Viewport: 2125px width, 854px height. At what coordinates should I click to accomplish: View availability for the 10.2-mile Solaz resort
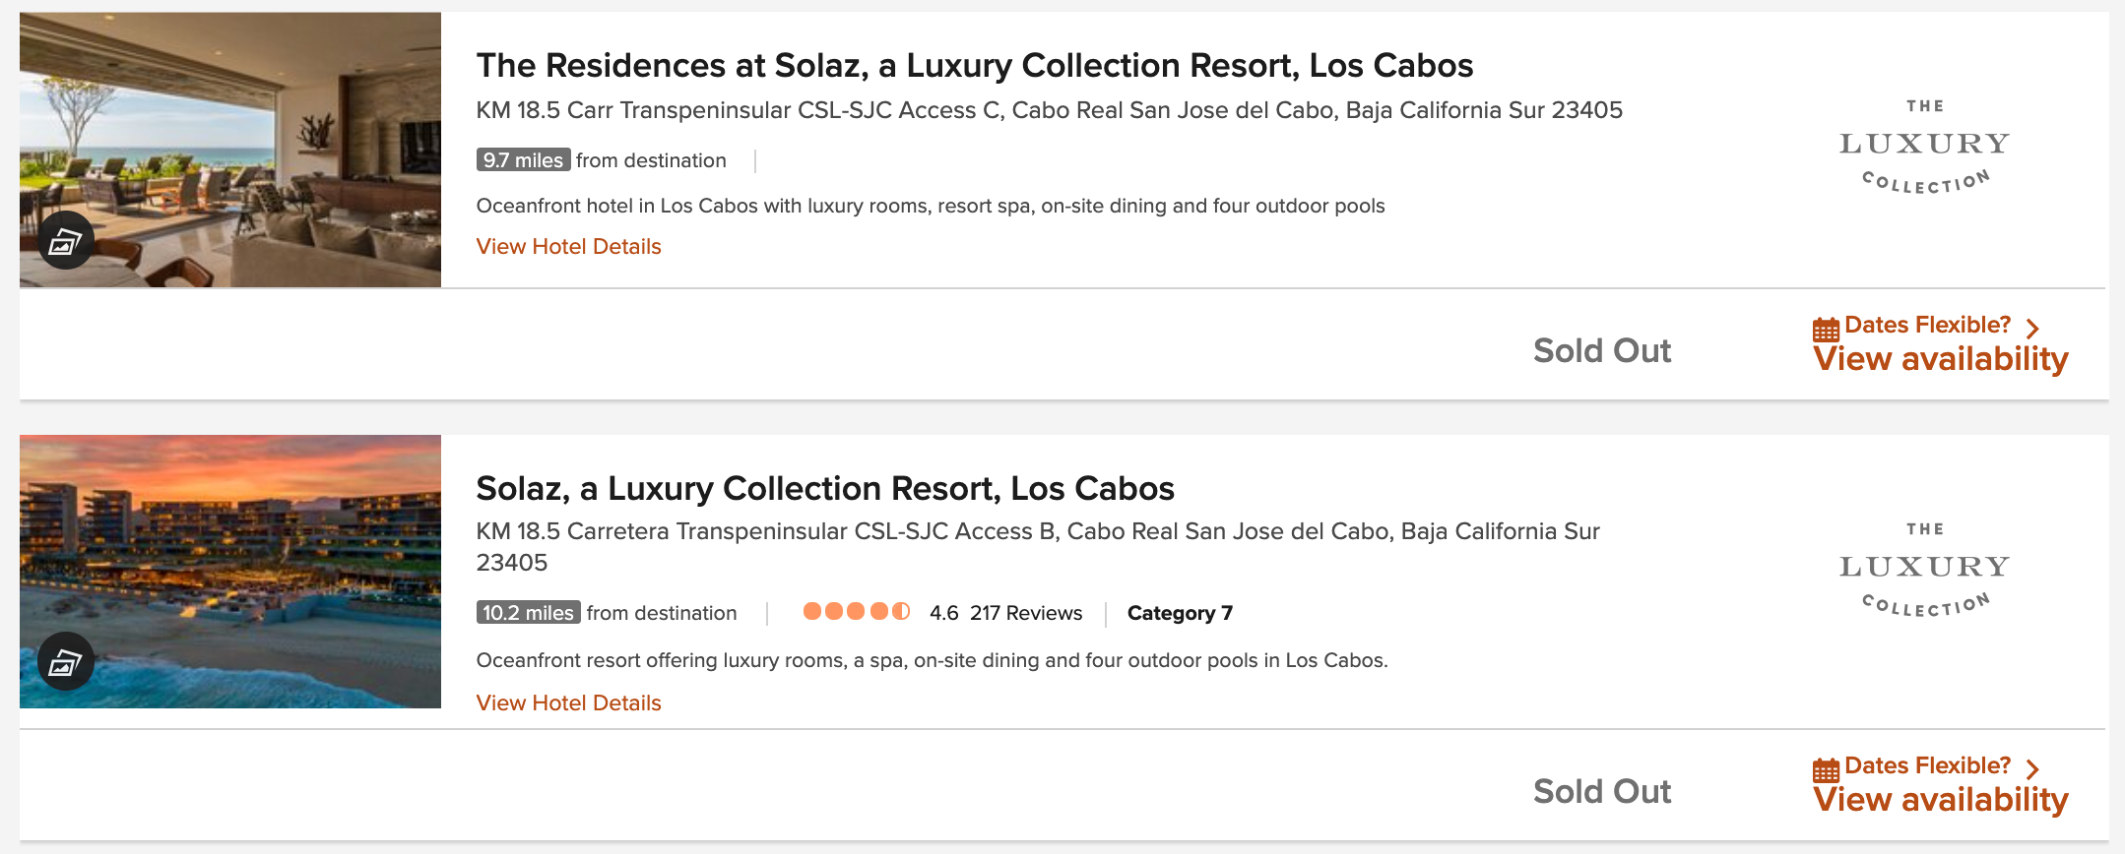(1940, 801)
